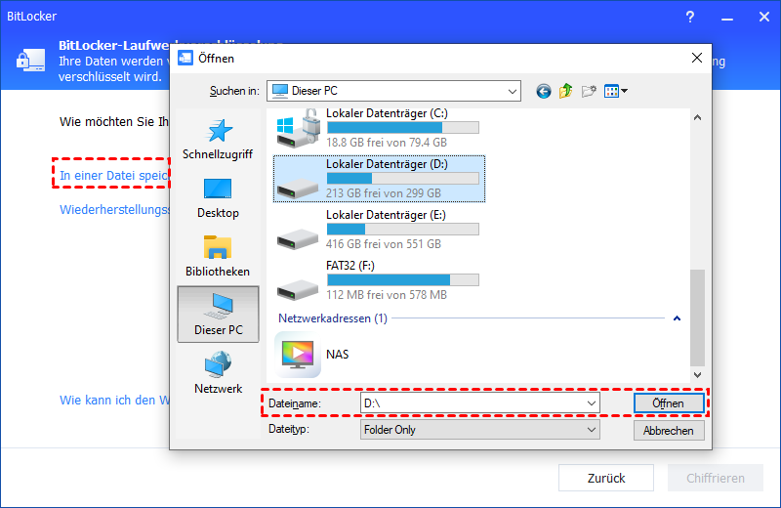Click the BitLocker drive lock icon in header
781x508 pixels.
31,61
